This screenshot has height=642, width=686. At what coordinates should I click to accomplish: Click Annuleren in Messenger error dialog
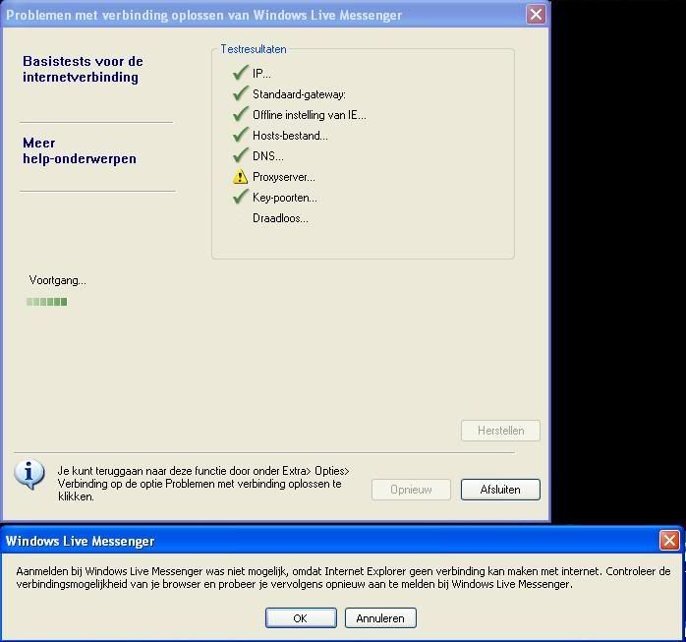tap(380, 617)
